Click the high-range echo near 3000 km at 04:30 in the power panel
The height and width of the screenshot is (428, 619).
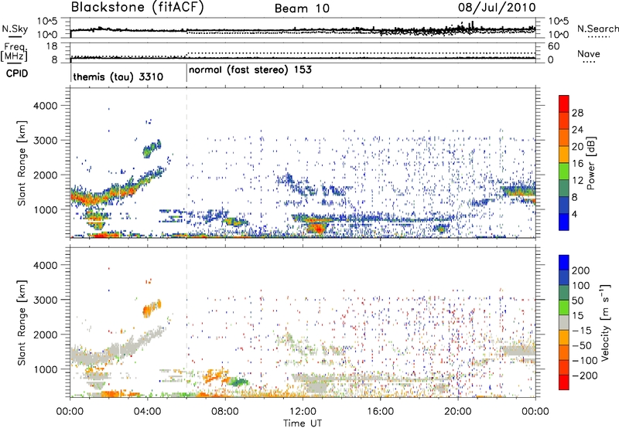coord(152,148)
